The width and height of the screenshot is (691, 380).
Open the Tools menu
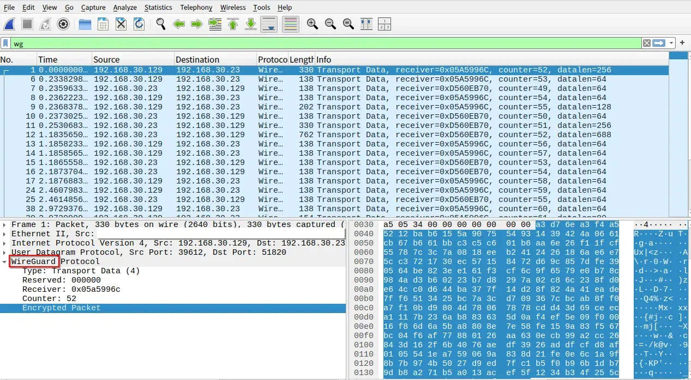coord(262,7)
